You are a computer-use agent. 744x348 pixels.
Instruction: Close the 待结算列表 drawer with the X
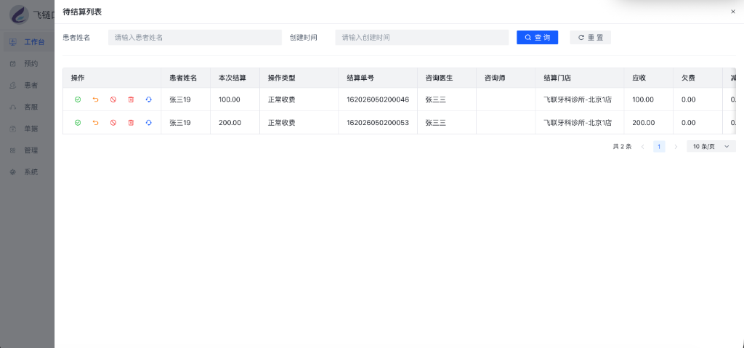732,12
